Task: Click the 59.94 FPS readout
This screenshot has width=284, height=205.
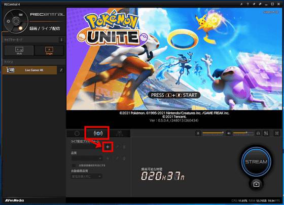Action: pos(274,200)
